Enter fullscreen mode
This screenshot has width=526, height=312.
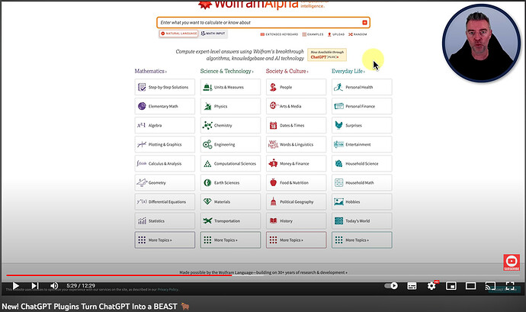(510, 286)
